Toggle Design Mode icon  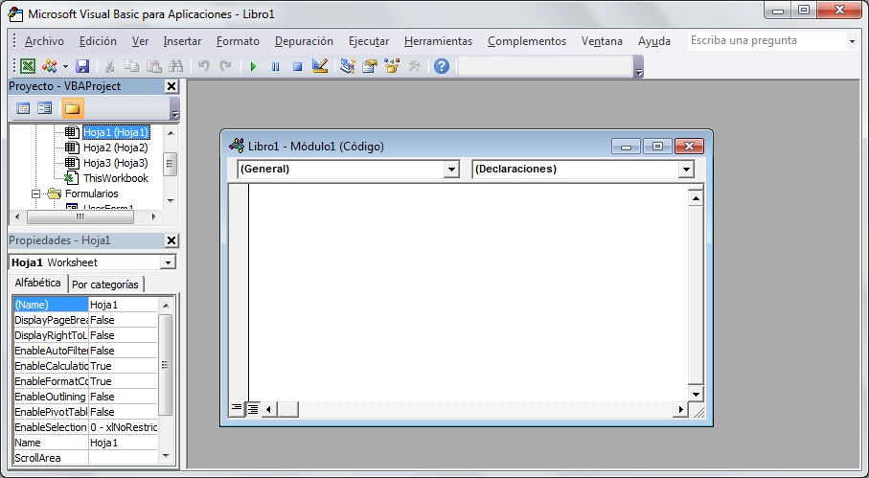(x=320, y=66)
